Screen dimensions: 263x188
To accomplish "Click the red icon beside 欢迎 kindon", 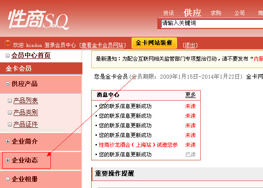I will pos(7,44).
